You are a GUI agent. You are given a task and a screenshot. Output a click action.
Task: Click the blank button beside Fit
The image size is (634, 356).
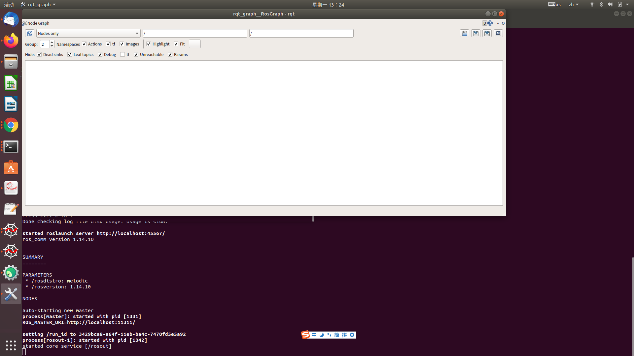(x=194, y=44)
